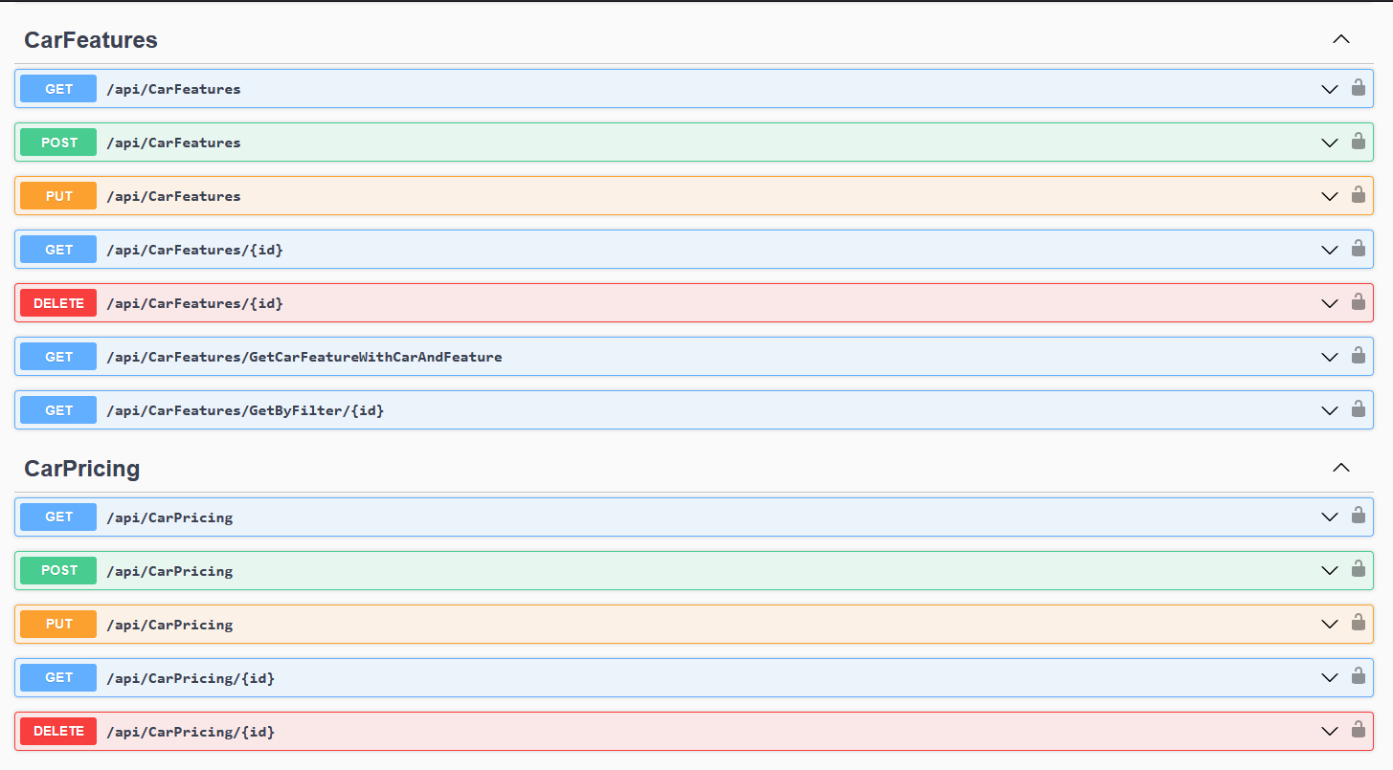The width and height of the screenshot is (1393, 770).
Task: Click lock icon on GET /api/CarFeatures row
Action: pyautogui.click(x=1358, y=88)
